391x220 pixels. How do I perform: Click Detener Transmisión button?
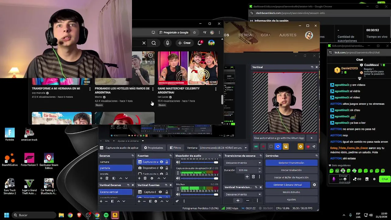pyautogui.click(x=291, y=163)
